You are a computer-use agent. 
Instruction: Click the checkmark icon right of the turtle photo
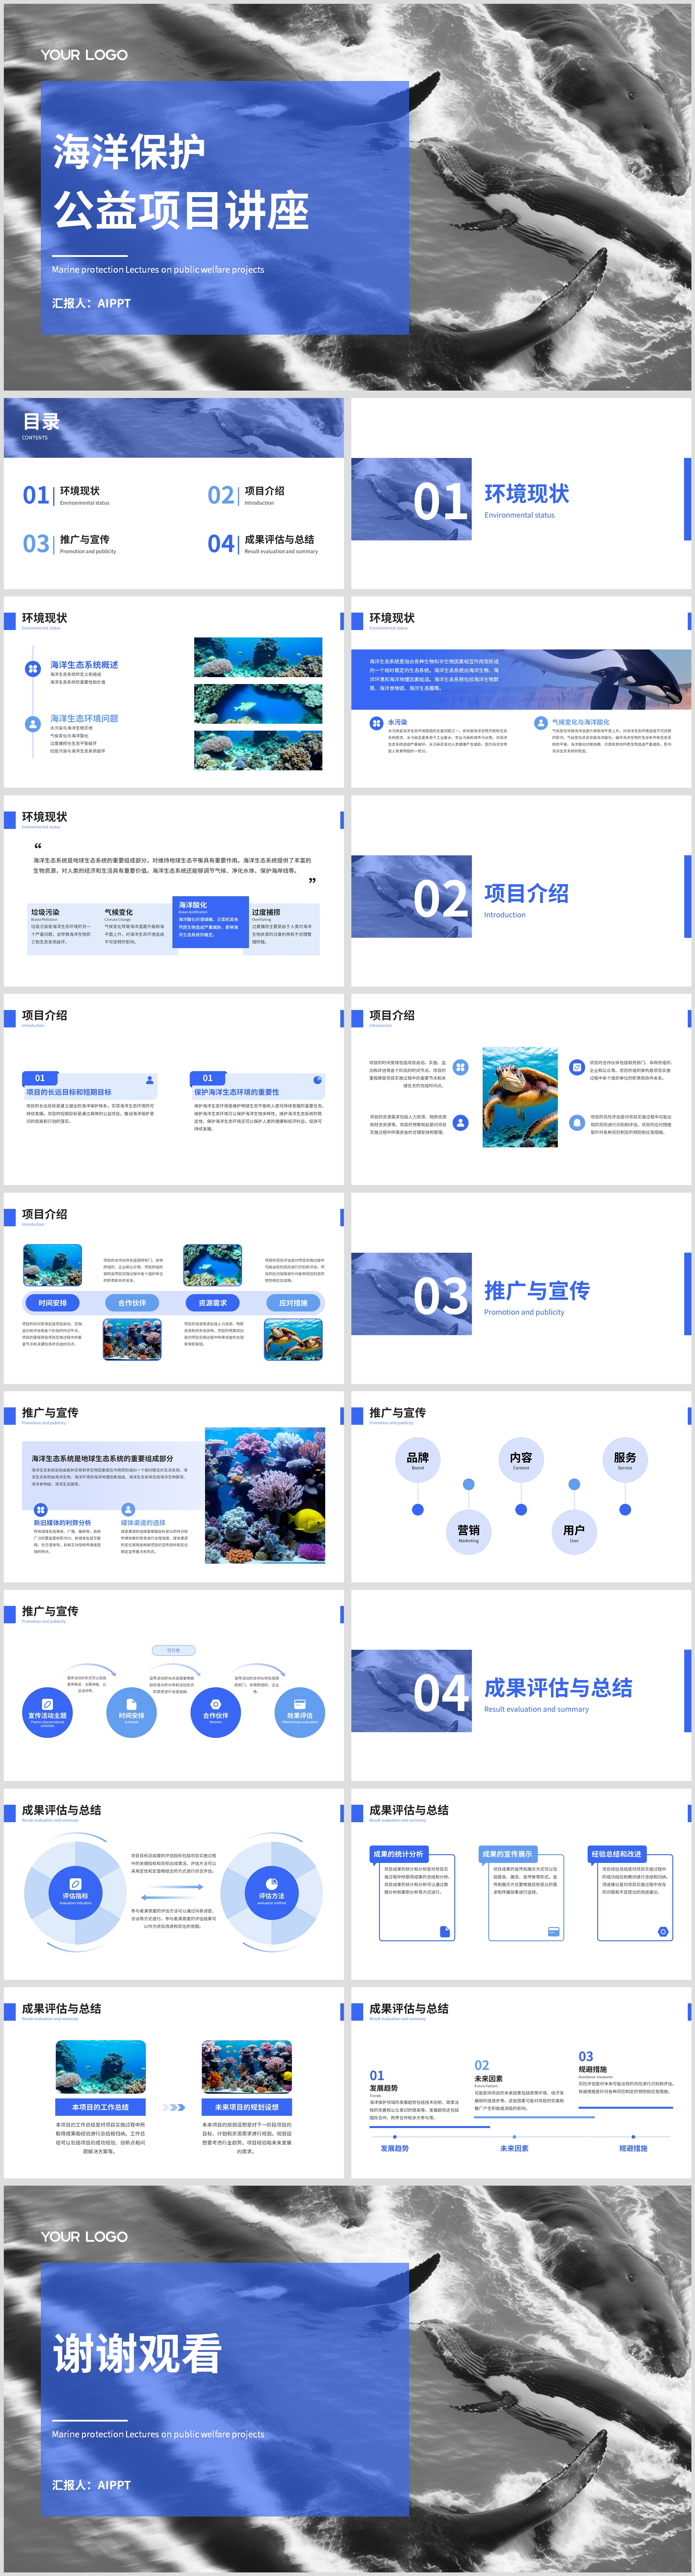(577, 1067)
